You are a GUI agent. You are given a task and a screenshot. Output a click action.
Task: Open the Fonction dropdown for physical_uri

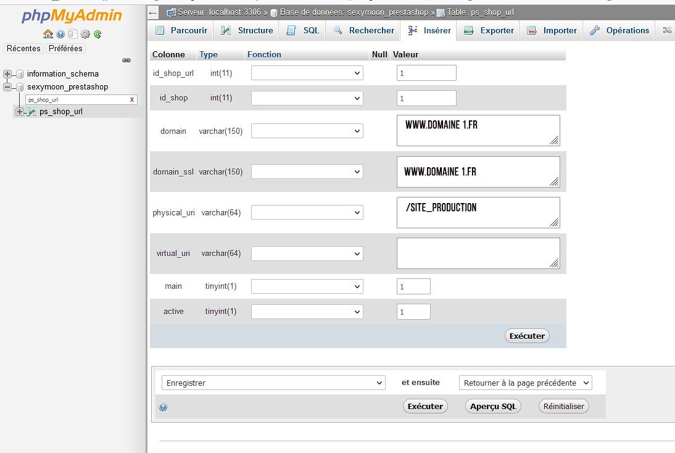coord(307,212)
